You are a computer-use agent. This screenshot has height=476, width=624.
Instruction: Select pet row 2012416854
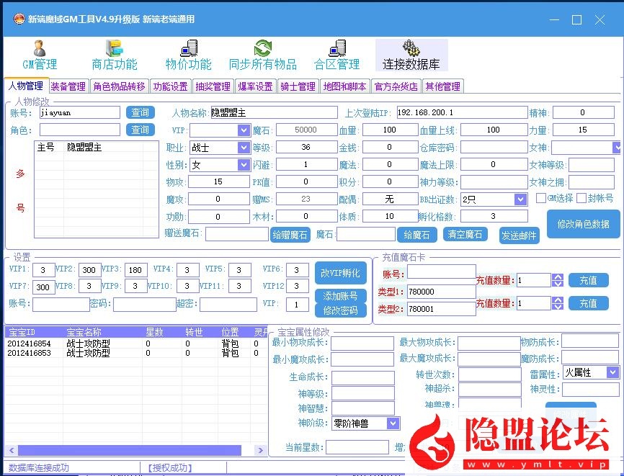click(x=135, y=343)
